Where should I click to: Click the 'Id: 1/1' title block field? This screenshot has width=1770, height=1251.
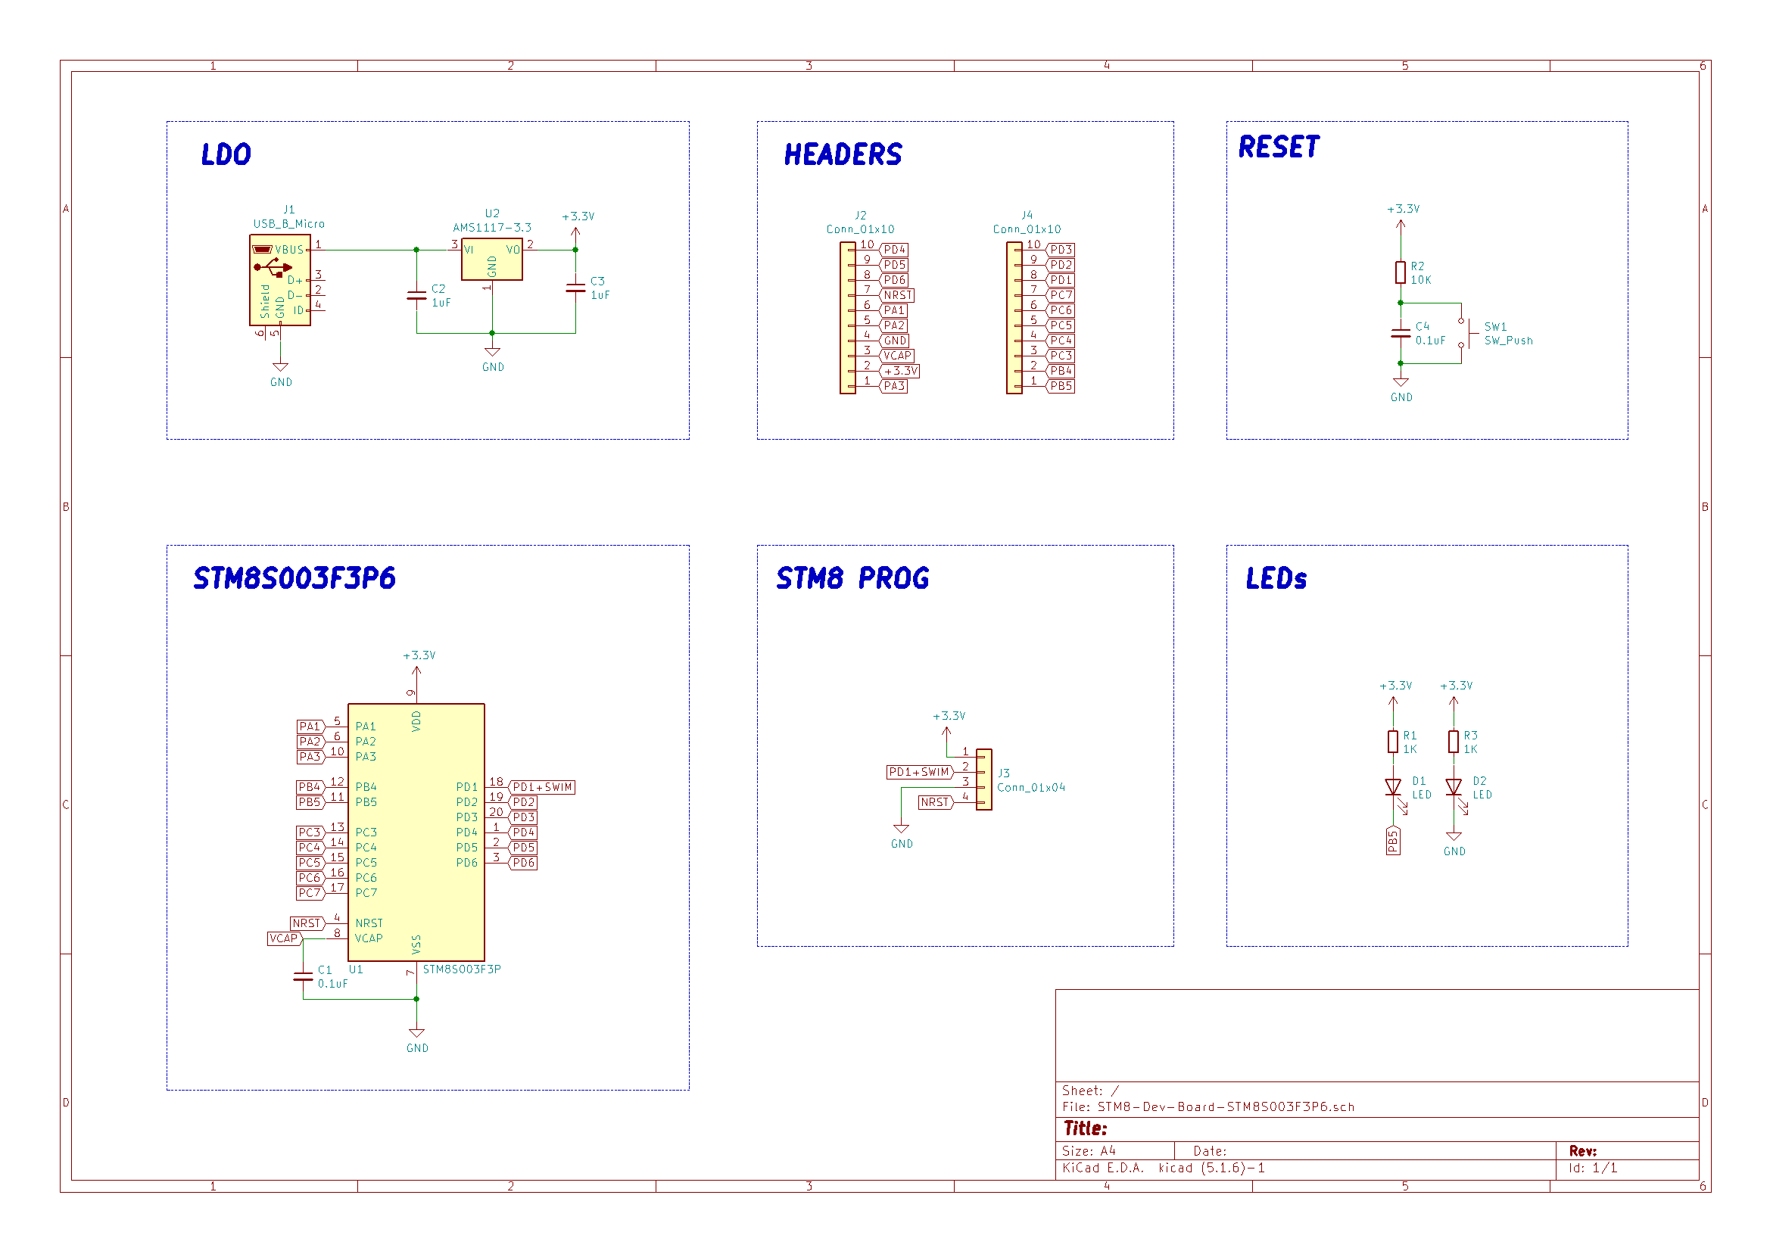click(x=1593, y=1168)
